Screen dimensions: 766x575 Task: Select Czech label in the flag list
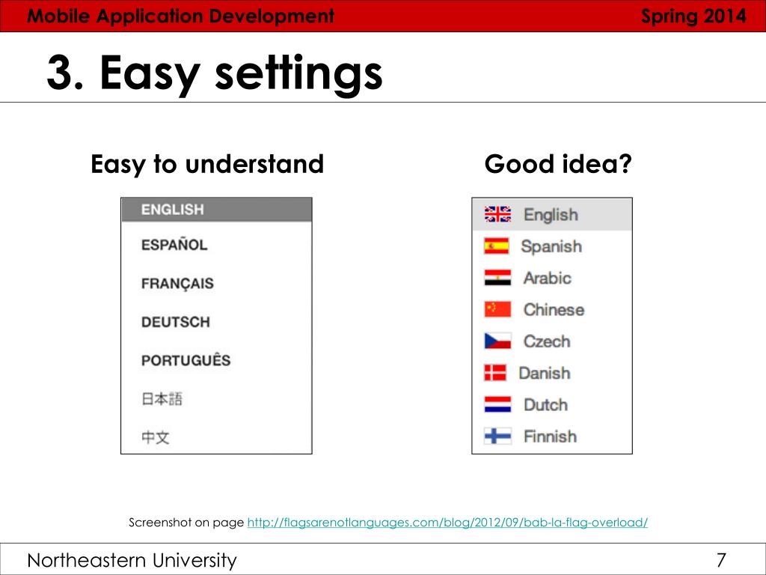(547, 341)
